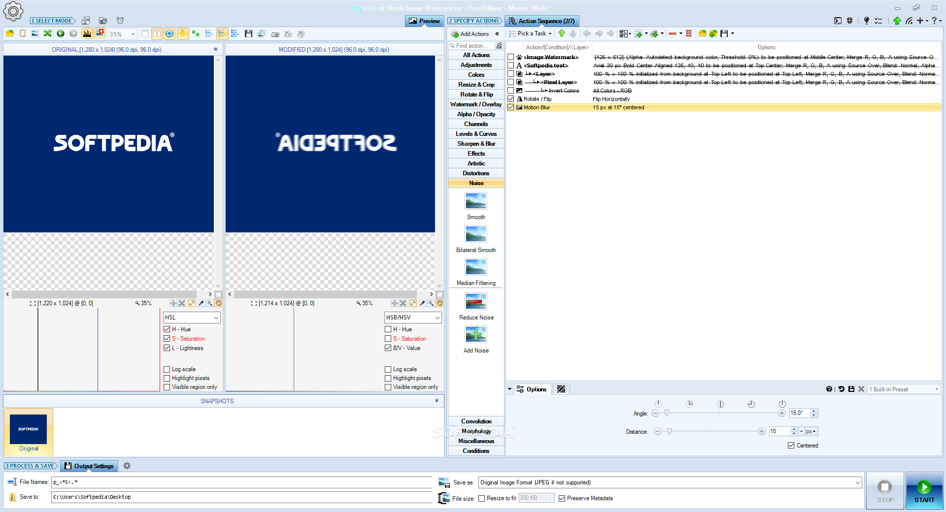Click the red minus remove action icon
The height and width of the screenshot is (512, 946).
click(x=673, y=33)
